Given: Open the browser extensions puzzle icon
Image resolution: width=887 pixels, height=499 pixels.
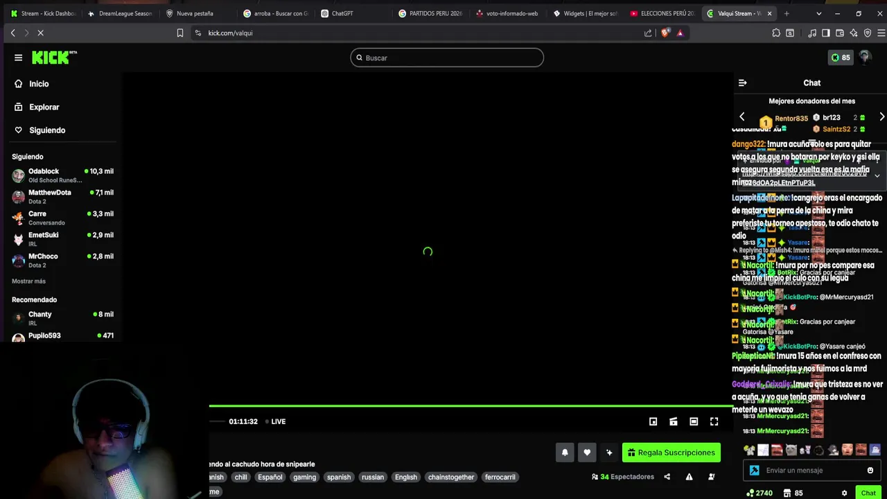Looking at the screenshot, I should point(776,33).
